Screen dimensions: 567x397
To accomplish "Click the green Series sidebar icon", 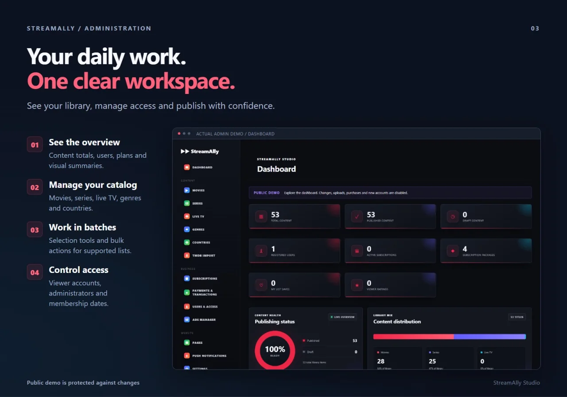I will pos(187,203).
